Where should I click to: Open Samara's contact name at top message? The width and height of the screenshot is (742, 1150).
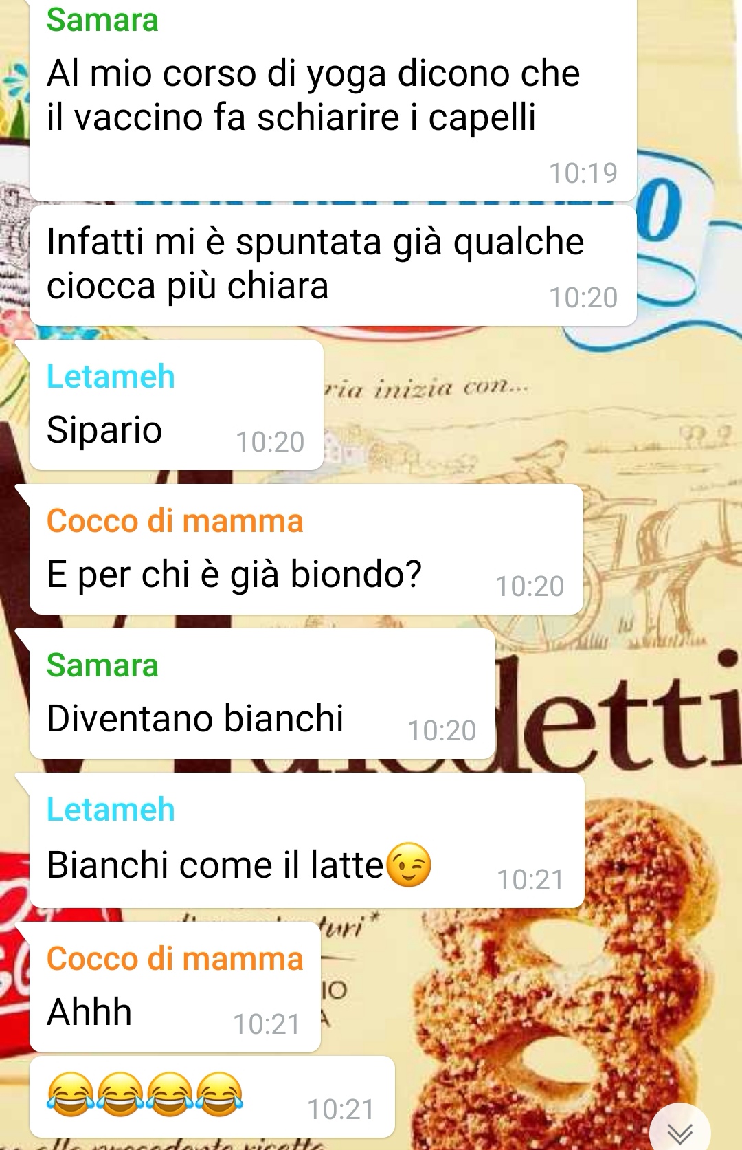point(102,19)
